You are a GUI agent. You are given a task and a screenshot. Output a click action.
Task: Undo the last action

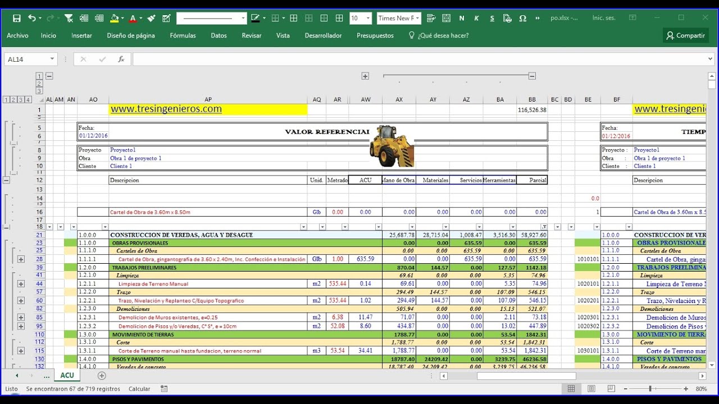[x=32, y=19]
